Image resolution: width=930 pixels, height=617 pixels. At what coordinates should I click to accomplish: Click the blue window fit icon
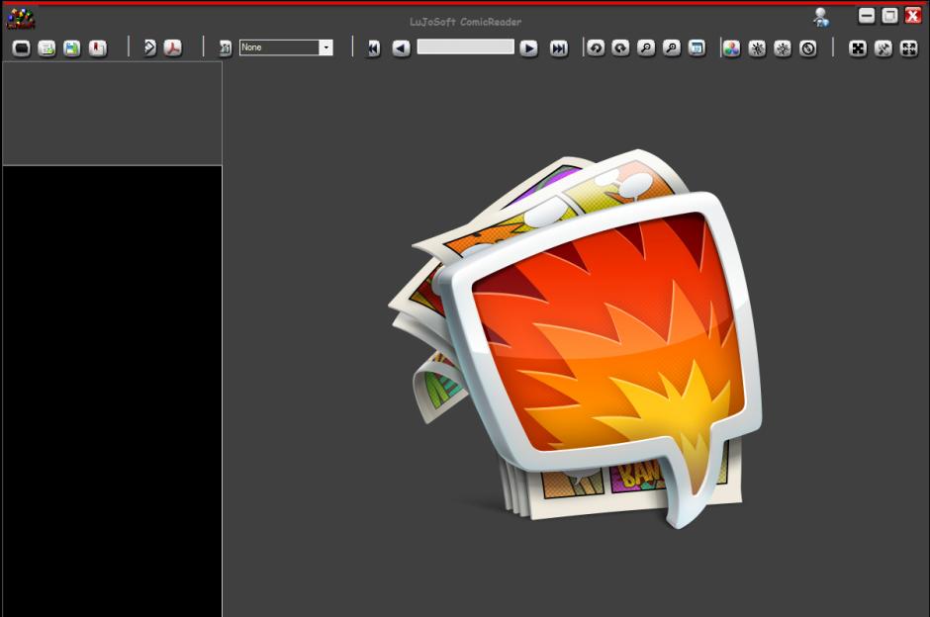697,48
